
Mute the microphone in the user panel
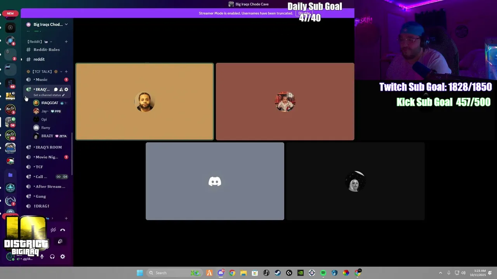point(42,257)
